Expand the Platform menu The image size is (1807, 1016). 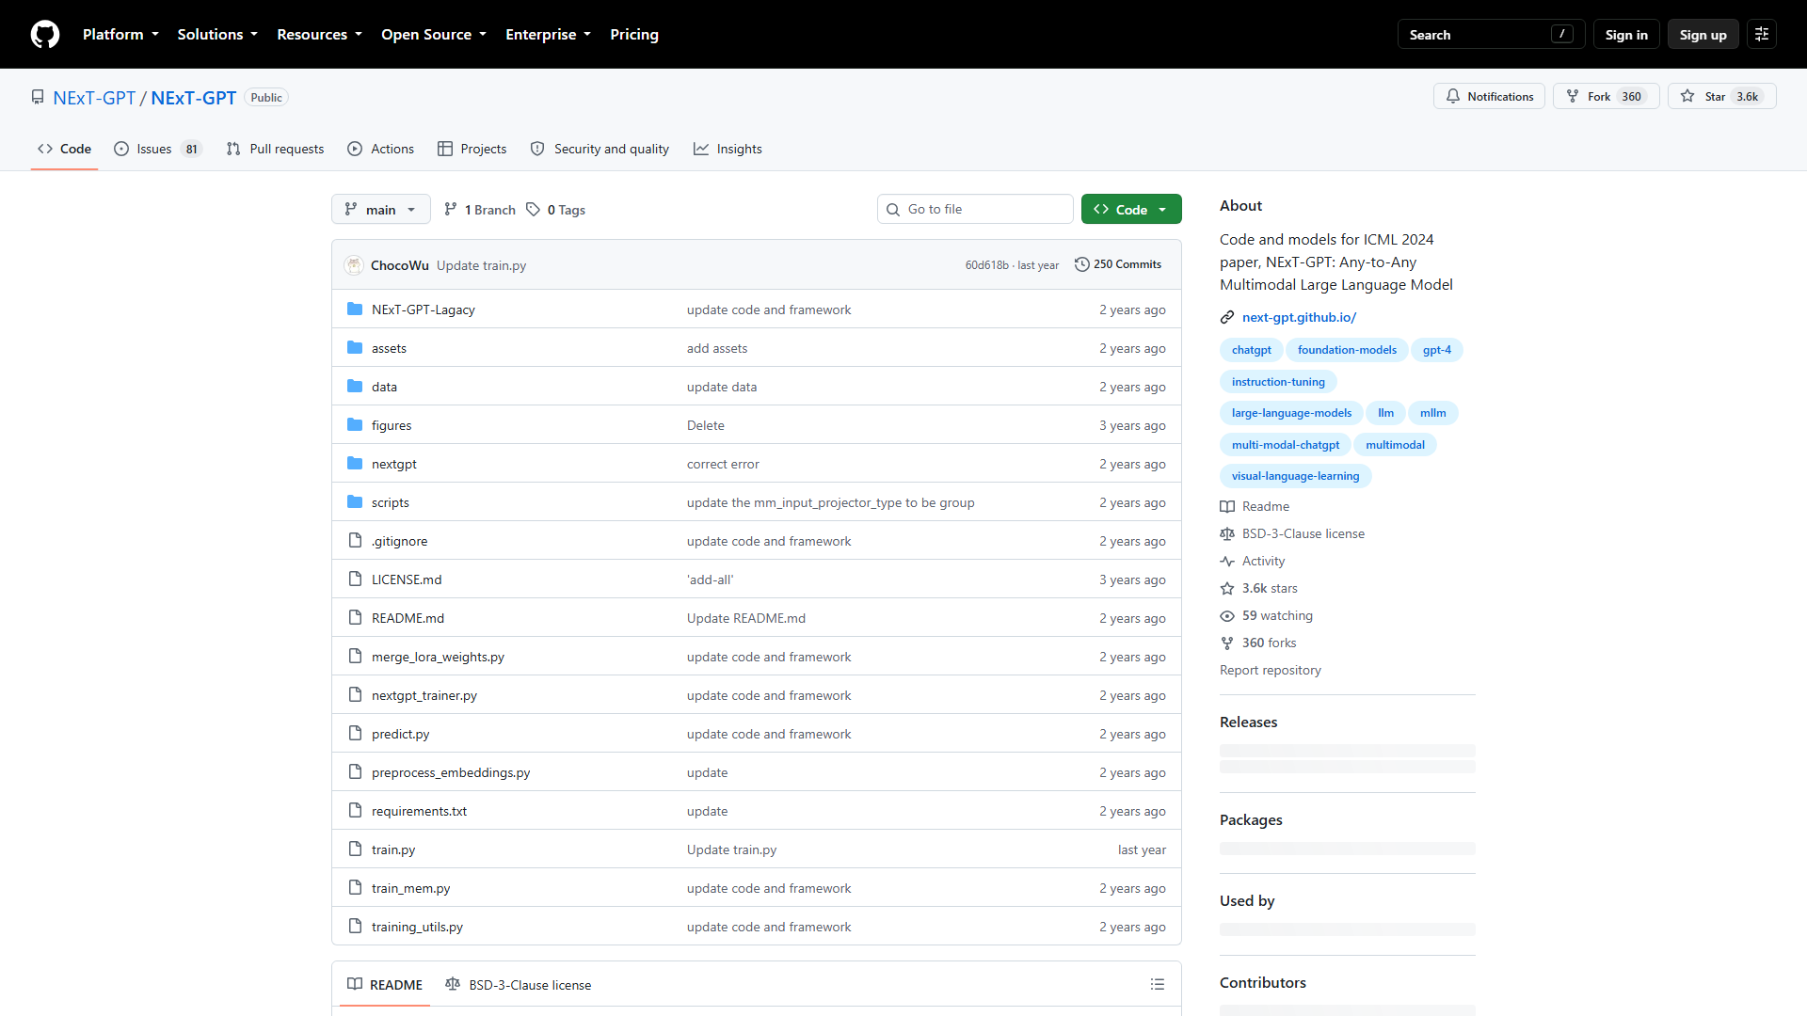(x=120, y=35)
